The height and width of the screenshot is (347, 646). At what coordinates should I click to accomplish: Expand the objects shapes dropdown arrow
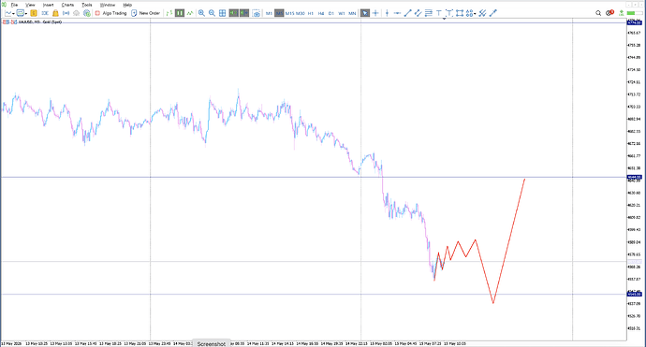475,14
